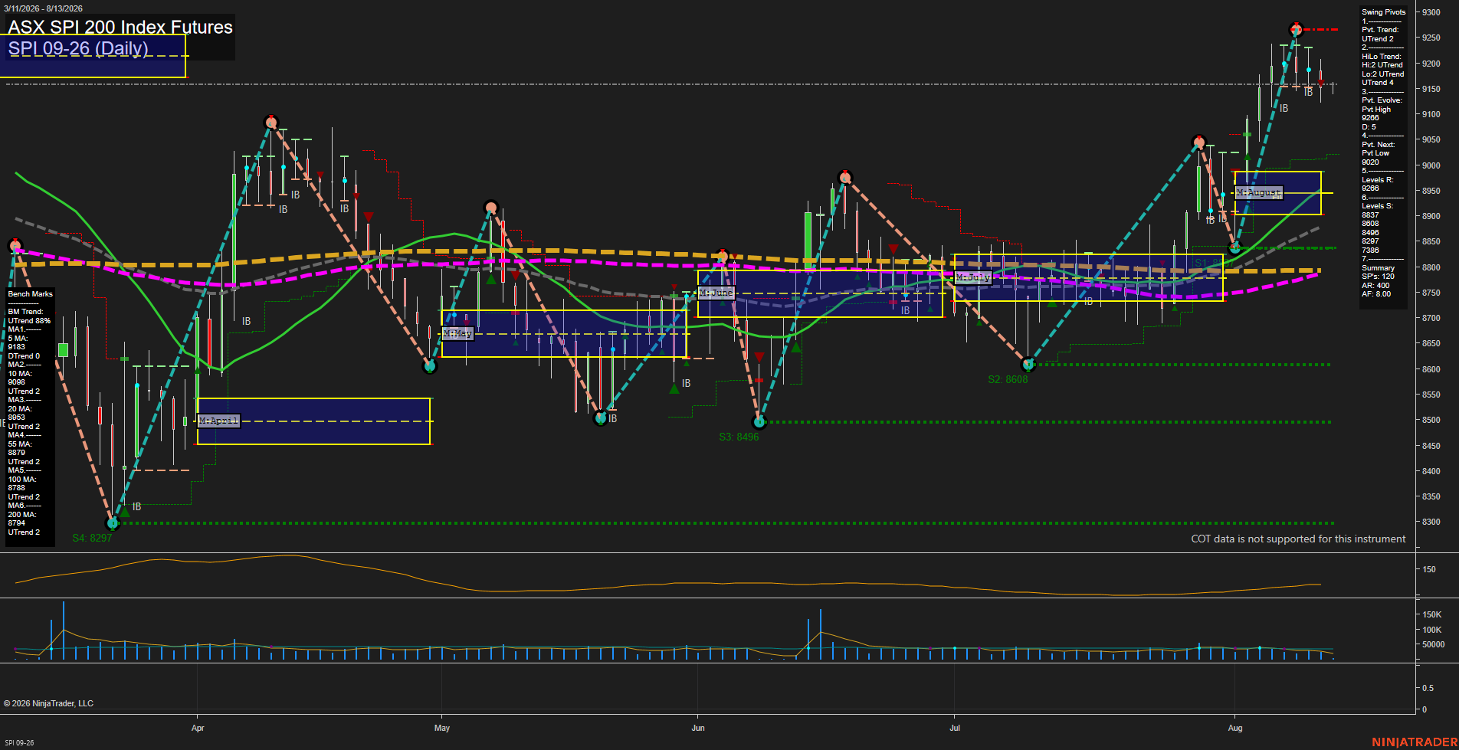
Task: Click the 200 MA: label in Bench Marks
Action: (21, 515)
